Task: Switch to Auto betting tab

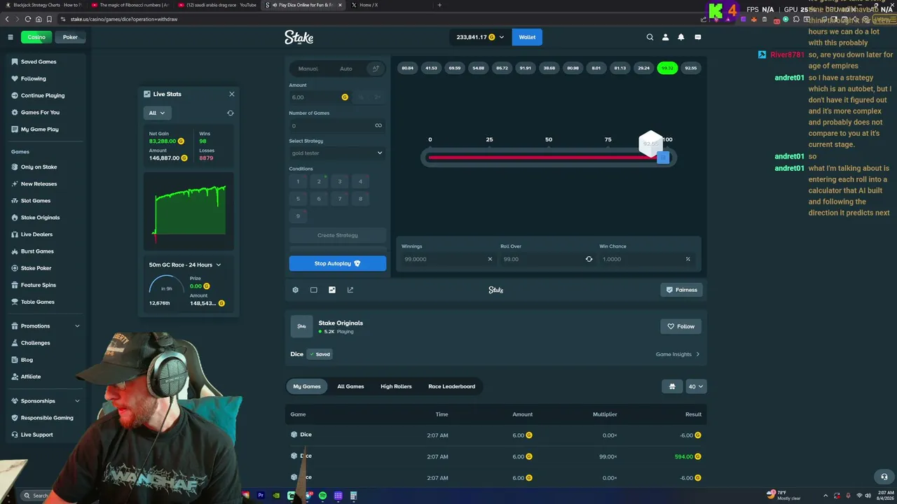Action: point(346,69)
